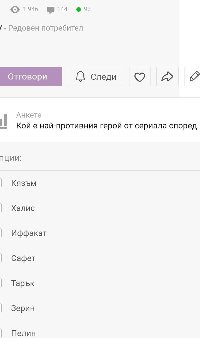The height and width of the screenshot is (338, 200).
Task: Choose the Пелин poll checkbox
Action: pos(1,333)
